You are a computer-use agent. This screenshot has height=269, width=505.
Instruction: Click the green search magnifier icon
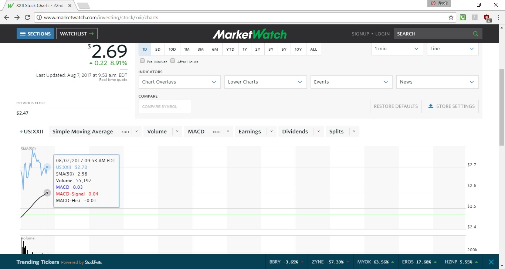click(x=475, y=34)
